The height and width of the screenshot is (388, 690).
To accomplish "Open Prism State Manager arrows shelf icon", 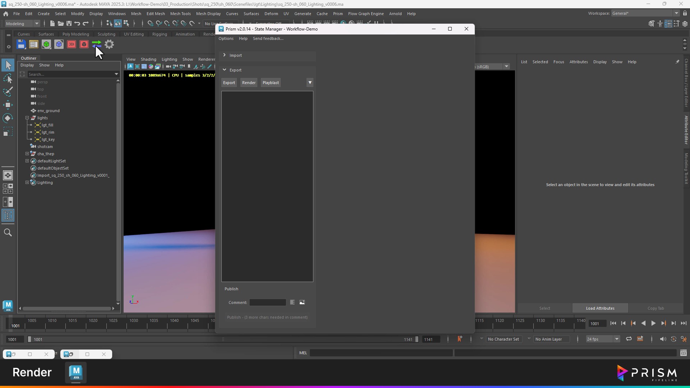I will 96,44.
